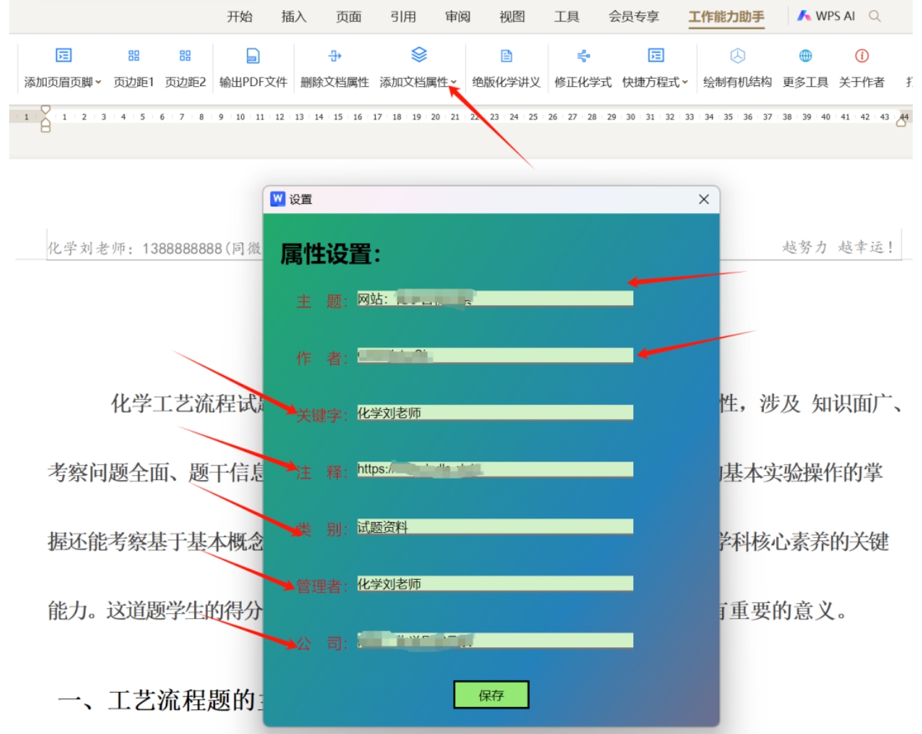The width and height of the screenshot is (922, 734).
Task: Show 关于作者 info icon
Action: (x=862, y=55)
